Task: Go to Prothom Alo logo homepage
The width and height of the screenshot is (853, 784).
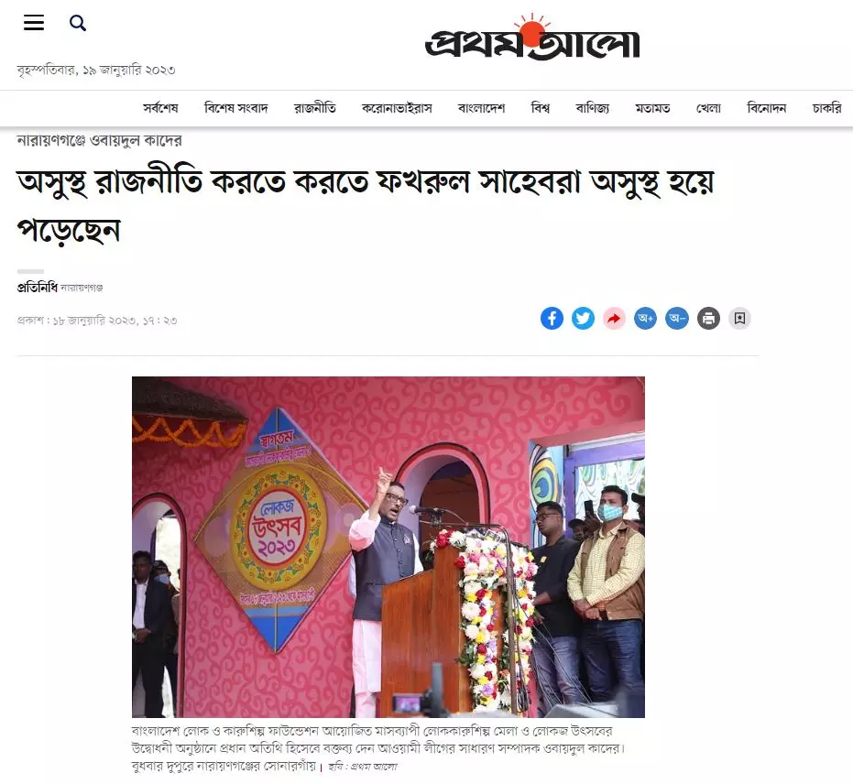Action: tap(532, 37)
